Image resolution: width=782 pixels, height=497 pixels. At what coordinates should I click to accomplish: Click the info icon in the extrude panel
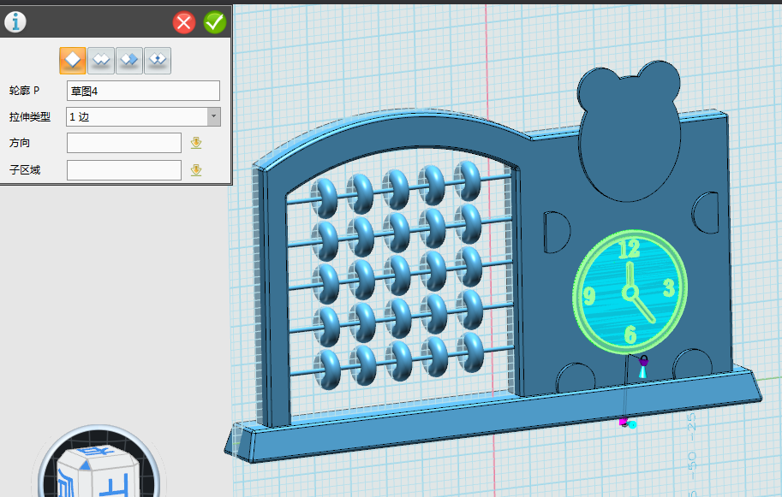coord(15,22)
